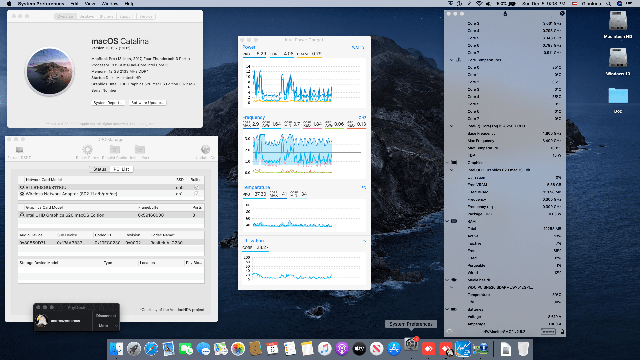Select Windows 10 drive on desktop

618,62
